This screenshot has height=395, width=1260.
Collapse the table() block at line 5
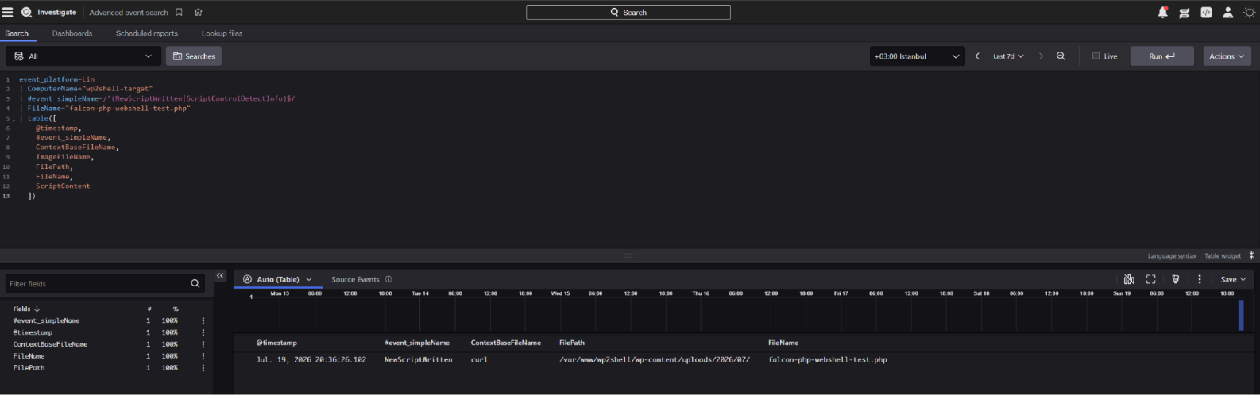14,120
